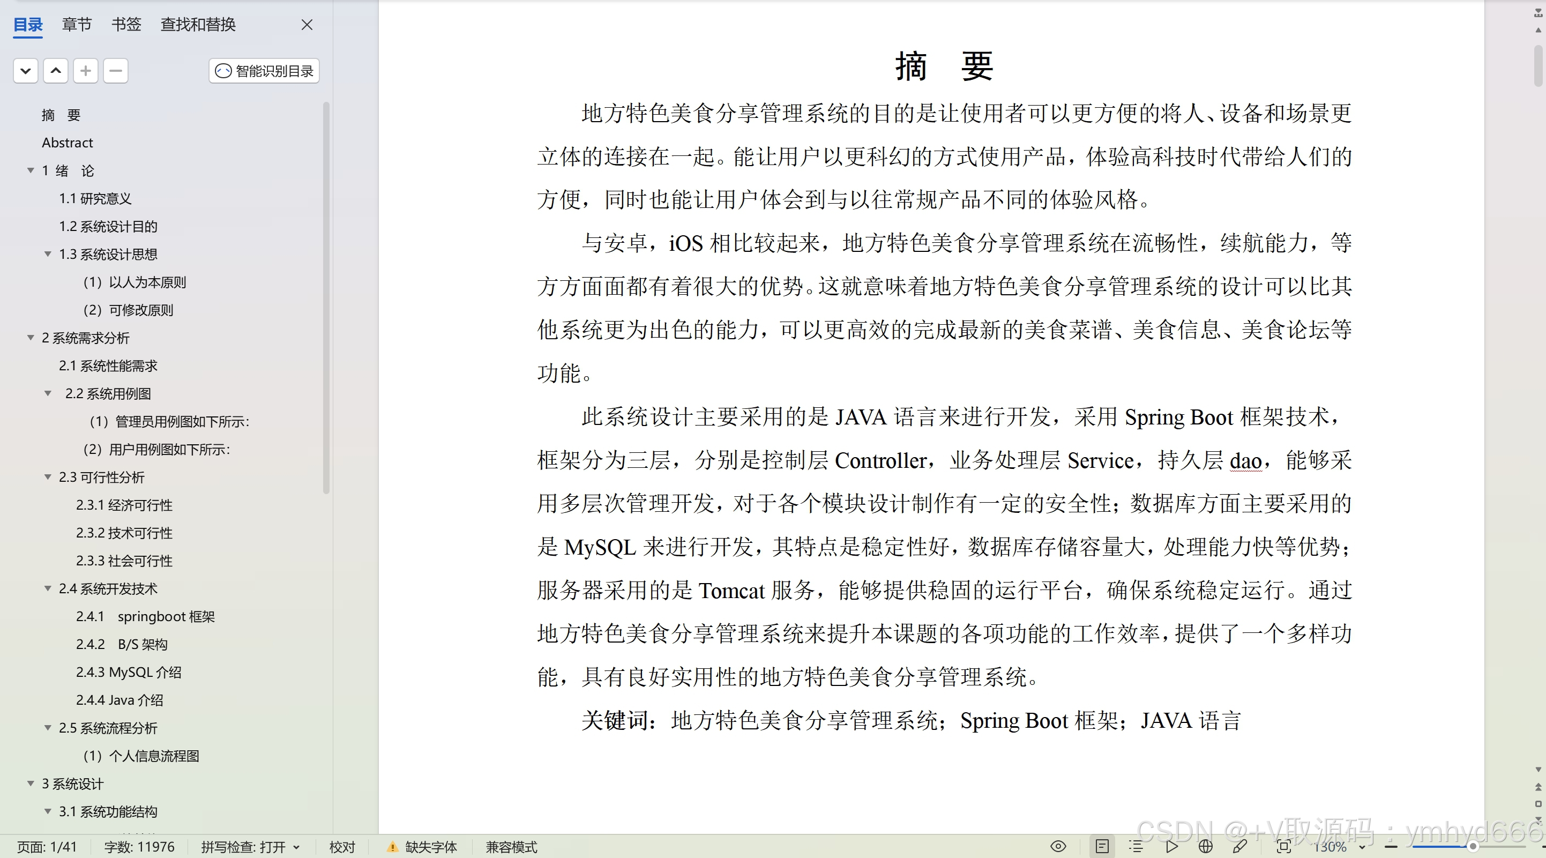Click 智能识别目录 button
This screenshot has width=1546, height=858.
tap(264, 71)
